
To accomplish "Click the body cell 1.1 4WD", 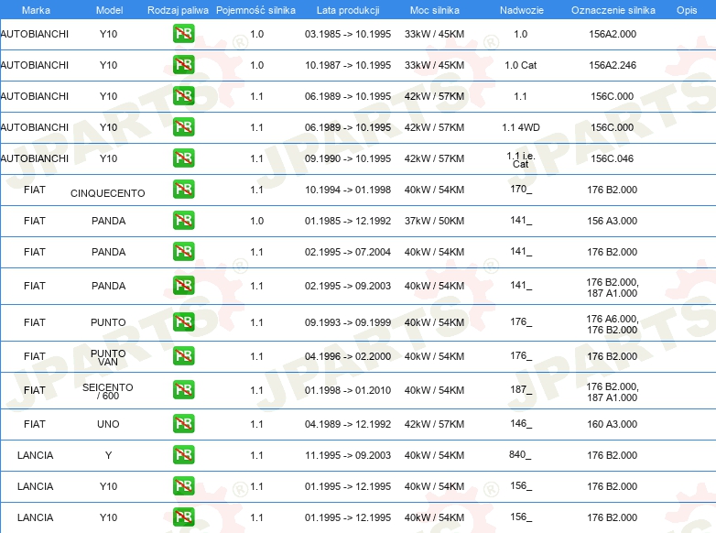I will [521, 127].
